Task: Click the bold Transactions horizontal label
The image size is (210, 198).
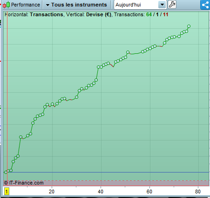Action: pyautogui.click(x=47, y=14)
